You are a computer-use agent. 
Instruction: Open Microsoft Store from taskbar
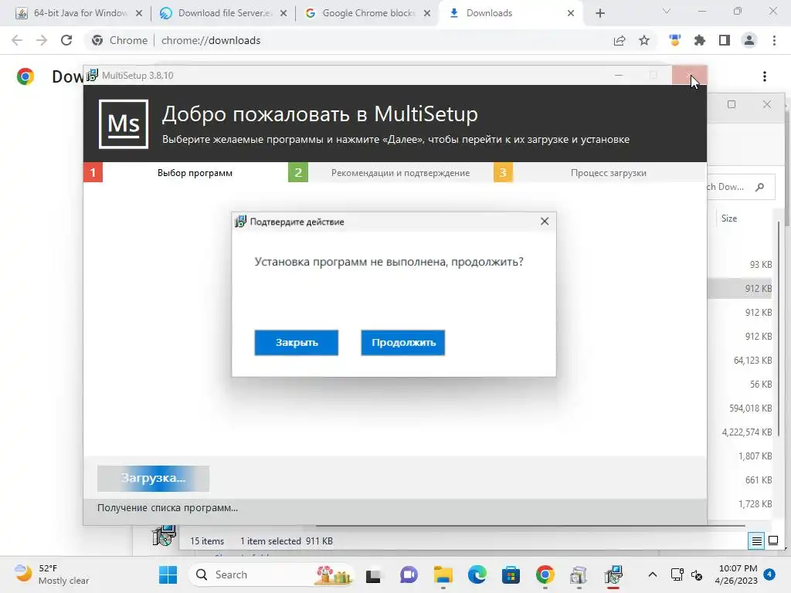[x=511, y=574]
